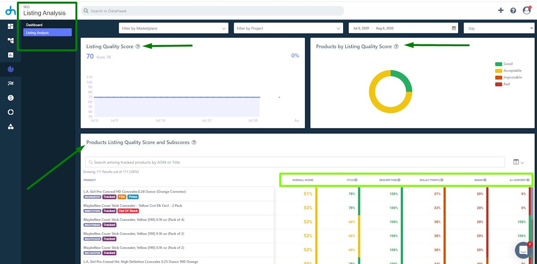This screenshot has width=537, height=264.
Task: Click the Title column help icon
Action: (x=356, y=180)
